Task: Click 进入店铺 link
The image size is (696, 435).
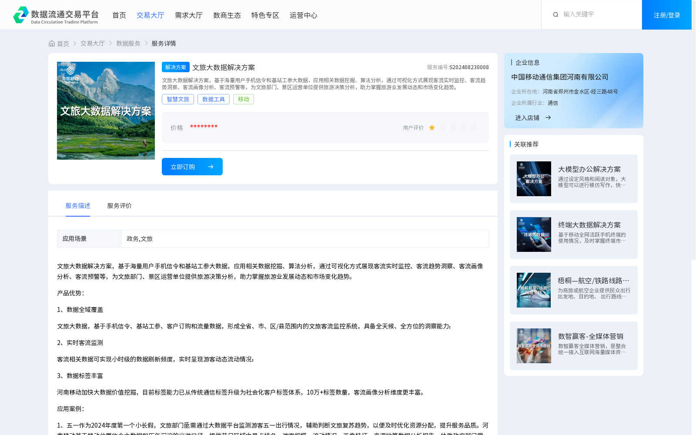Action: 527,117
